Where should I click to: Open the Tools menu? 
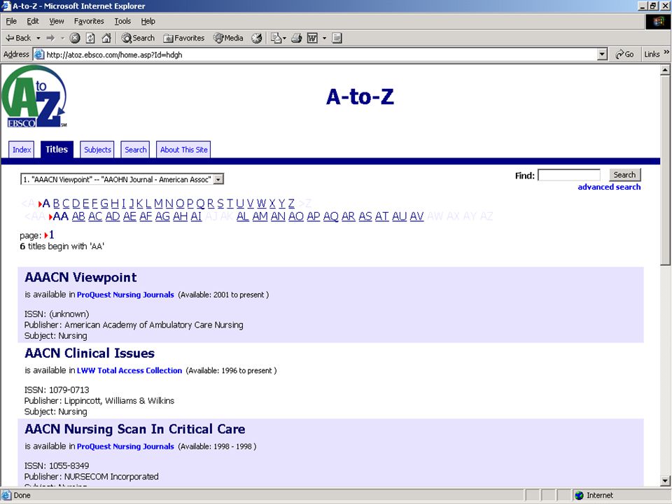(122, 21)
